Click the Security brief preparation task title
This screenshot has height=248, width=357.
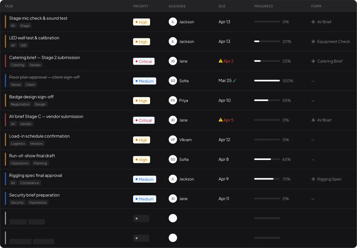click(x=34, y=195)
